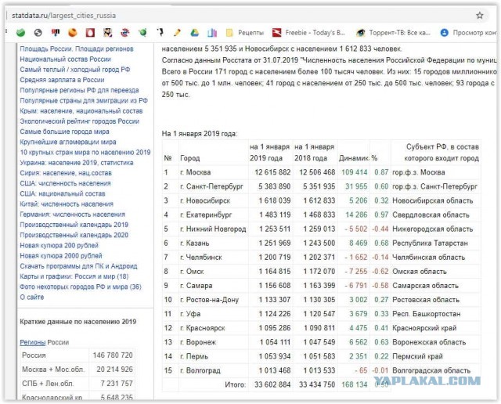Click region cell Пермский край
Screen dimensions: 501x404
pyautogui.click(x=417, y=356)
